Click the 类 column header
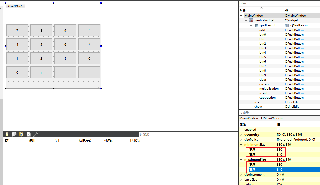Image resolution: width=320 pixels, height=185 pixels. pyautogui.click(x=302, y=11)
